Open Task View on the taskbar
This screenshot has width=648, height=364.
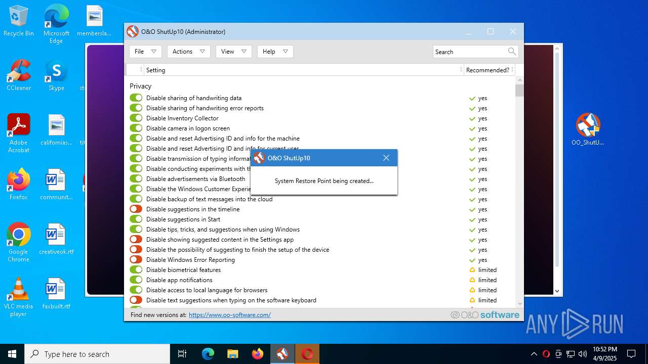[x=182, y=354]
